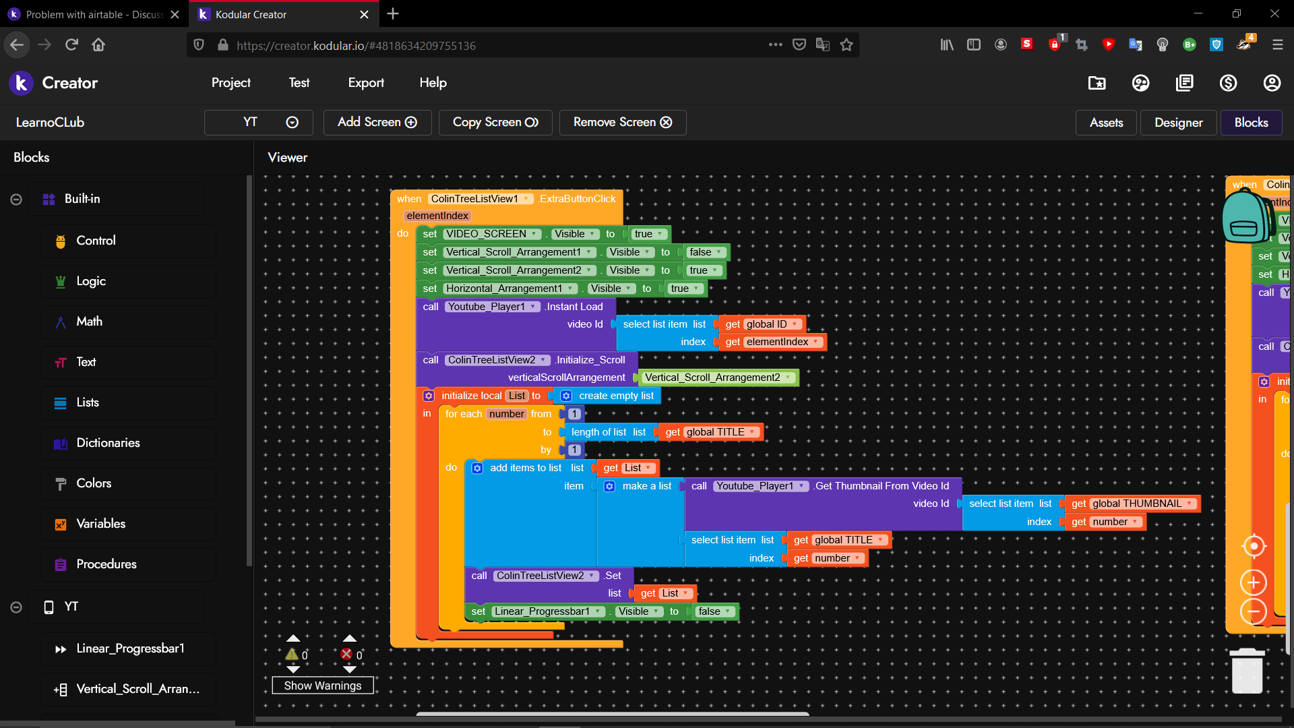Zoom out with the minus workspace button
Image resolution: width=1294 pixels, height=728 pixels.
click(x=1254, y=611)
